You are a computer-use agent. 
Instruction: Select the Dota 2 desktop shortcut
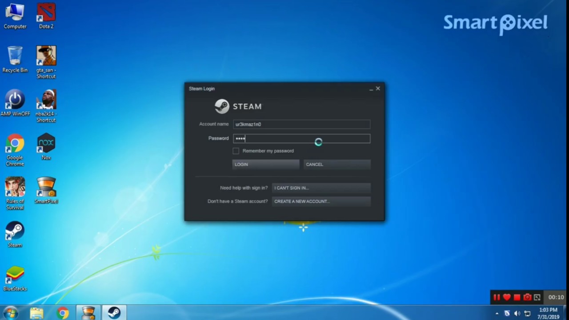coord(46,16)
